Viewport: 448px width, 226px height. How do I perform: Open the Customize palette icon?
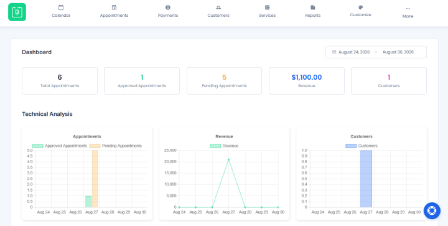[360, 7]
